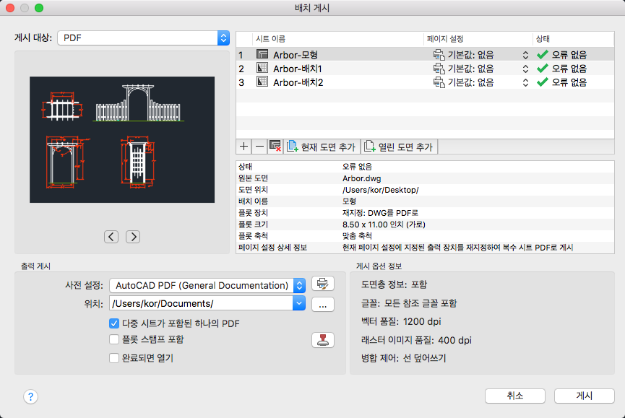Click the 취소 cancel button

pos(515,396)
